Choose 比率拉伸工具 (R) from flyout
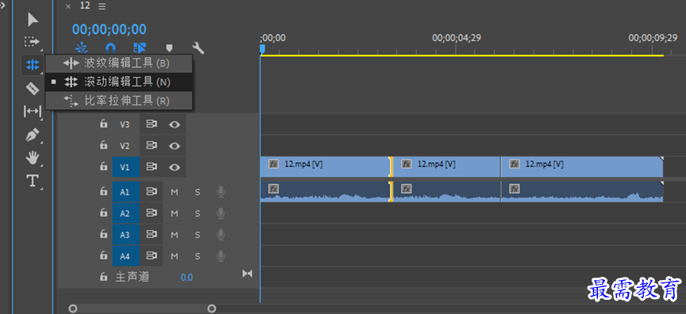Screen dimensions: 686x314 [x=118, y=100]
